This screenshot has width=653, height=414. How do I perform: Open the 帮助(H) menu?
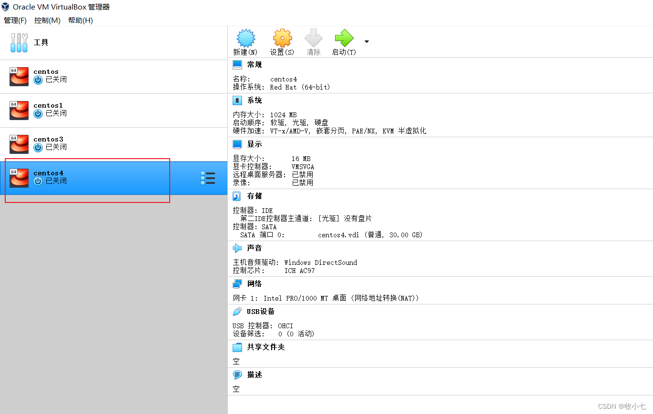pos(81,20)
